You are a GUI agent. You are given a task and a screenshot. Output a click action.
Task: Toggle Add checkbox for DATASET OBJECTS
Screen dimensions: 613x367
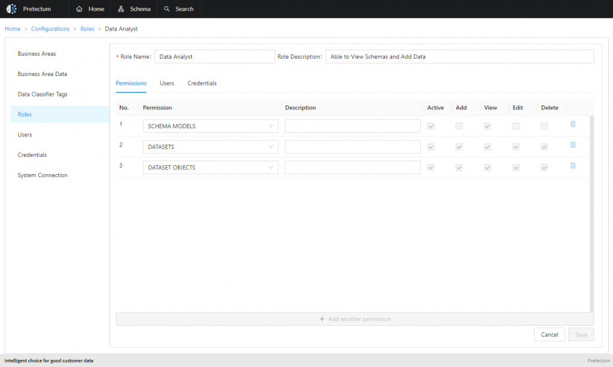[459, 168]
